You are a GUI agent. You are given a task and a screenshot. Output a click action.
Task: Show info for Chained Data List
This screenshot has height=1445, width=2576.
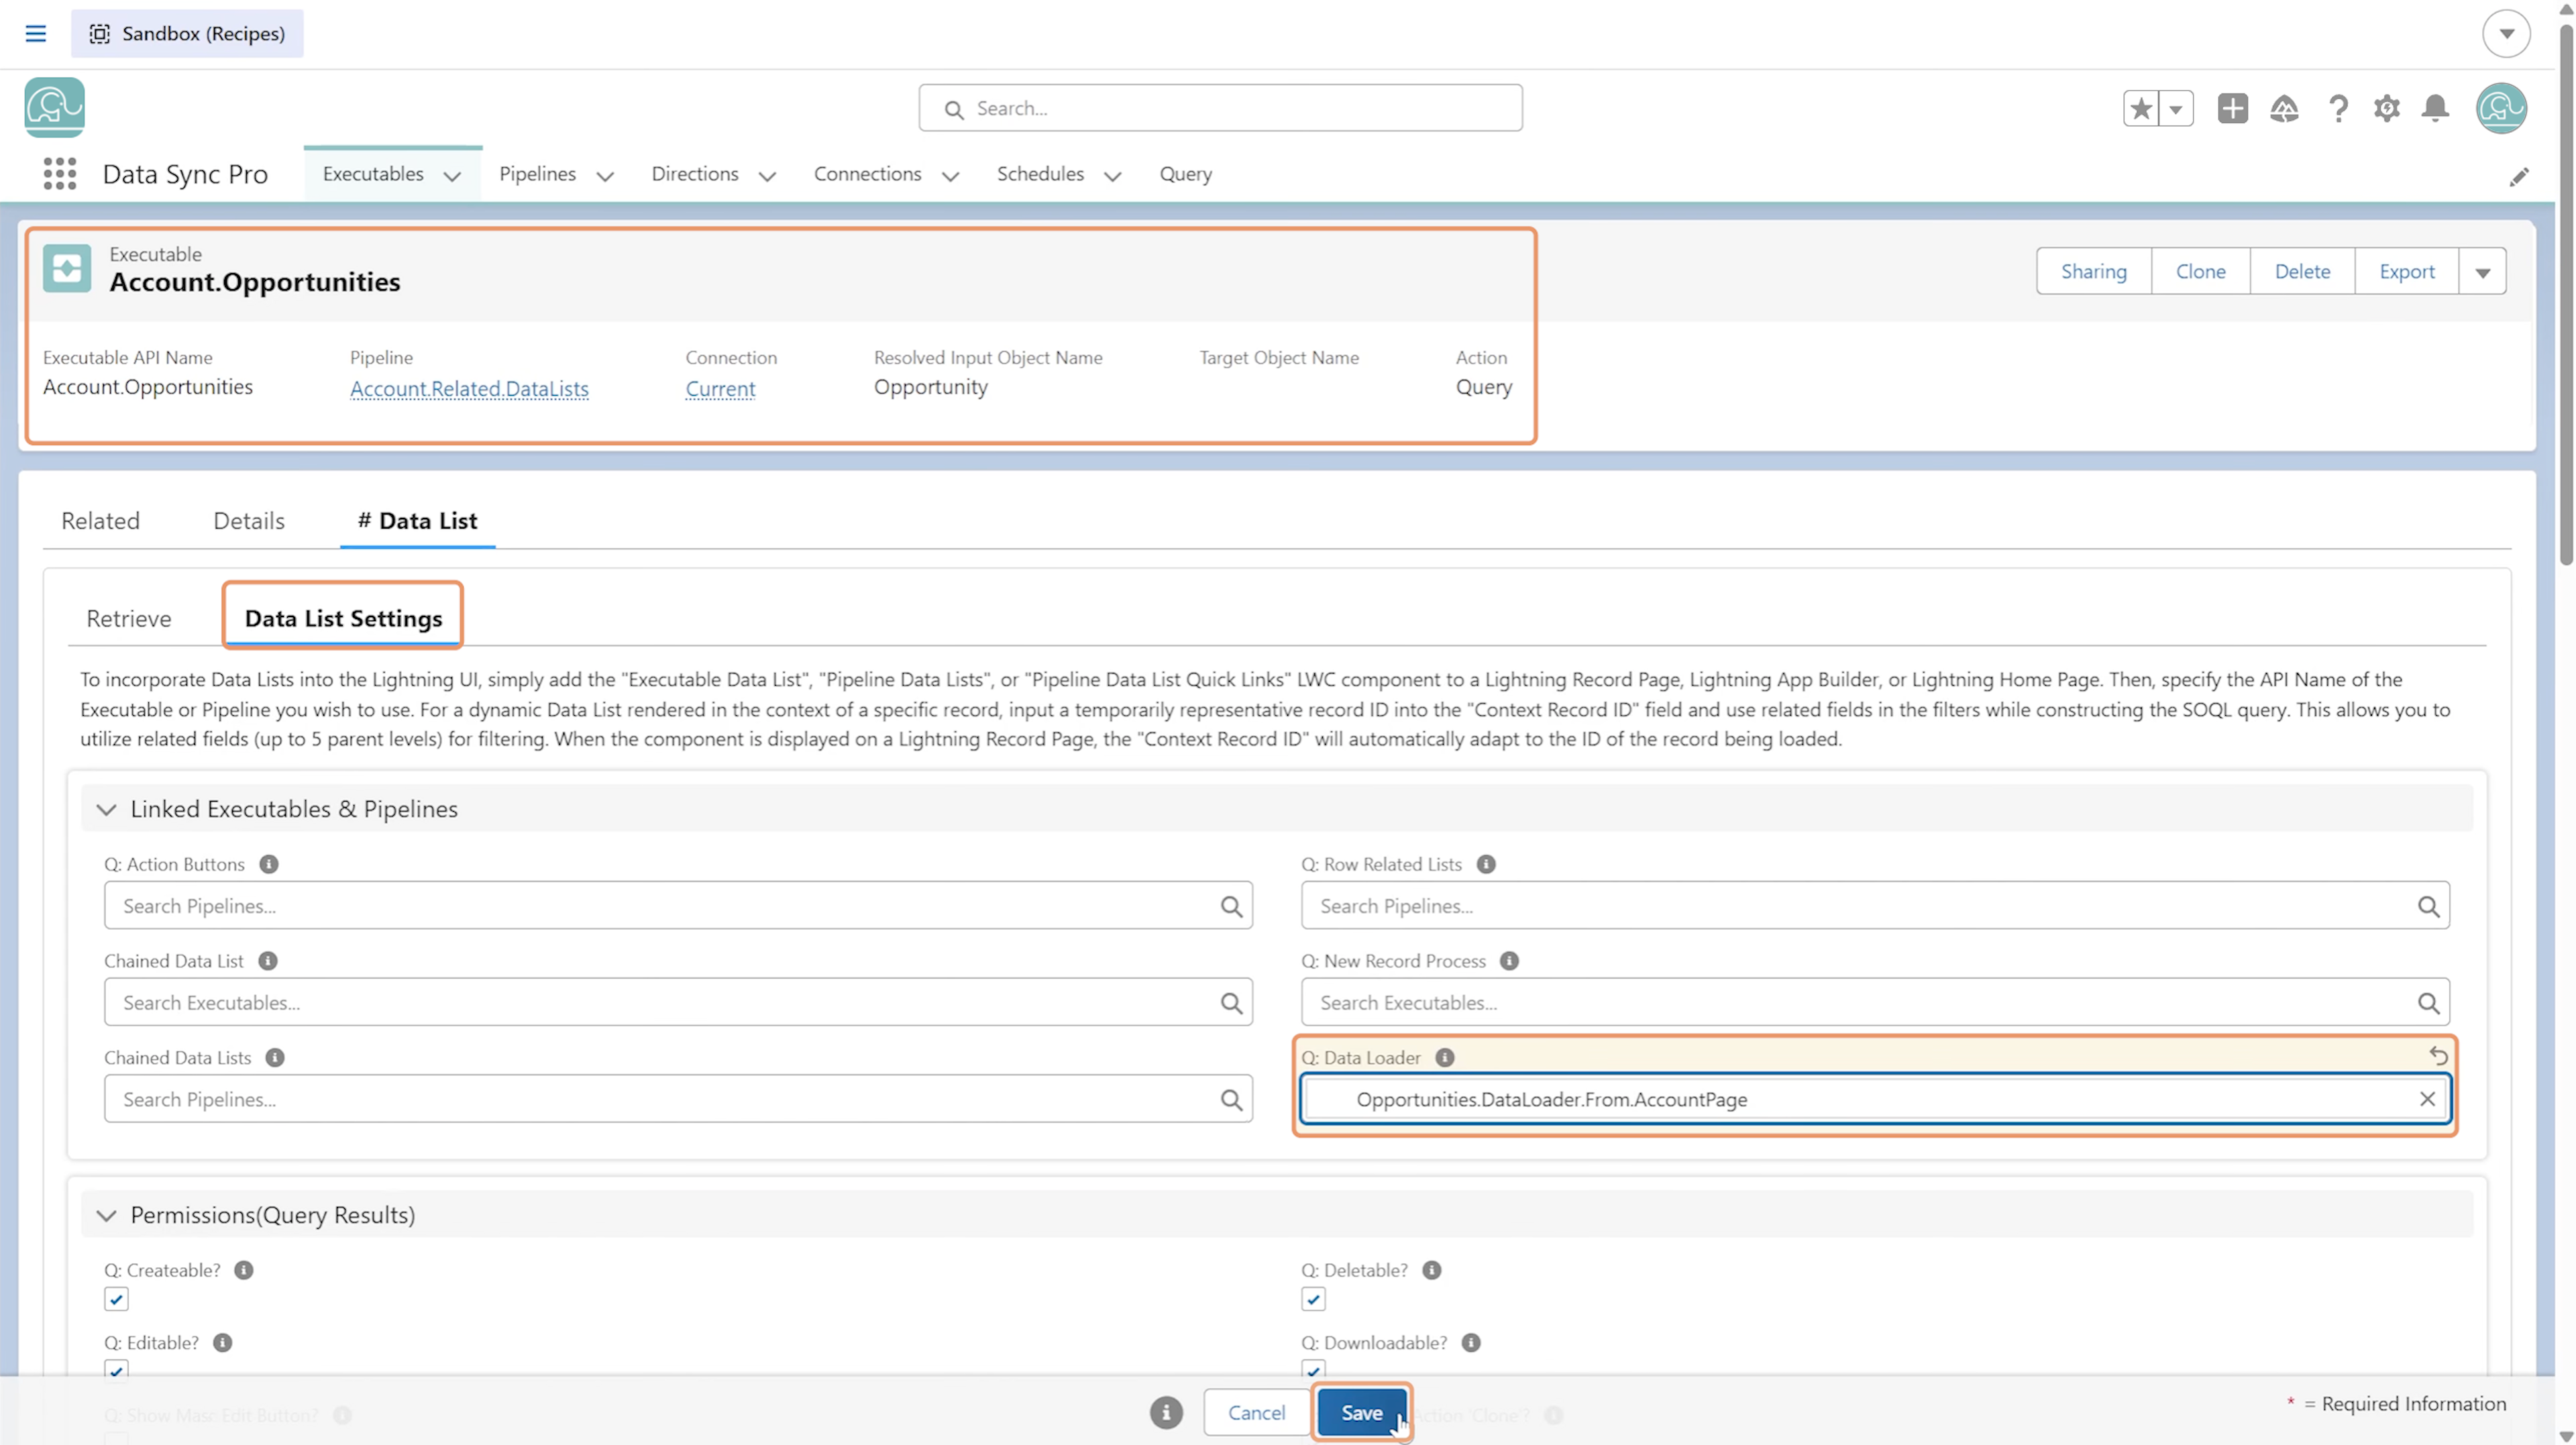coord(268,961)
